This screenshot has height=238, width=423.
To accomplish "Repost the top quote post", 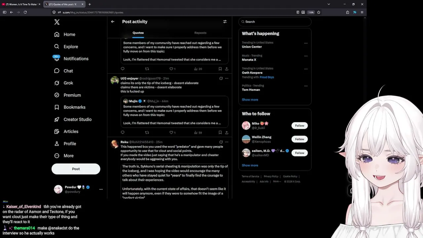I will [x=147, y=69].
